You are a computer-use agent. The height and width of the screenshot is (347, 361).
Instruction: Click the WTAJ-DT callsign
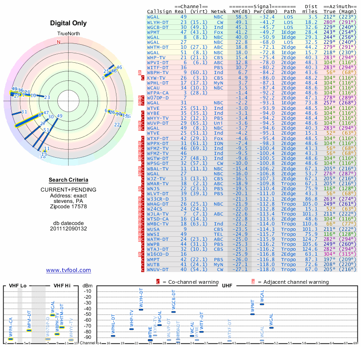coord(157,249)
